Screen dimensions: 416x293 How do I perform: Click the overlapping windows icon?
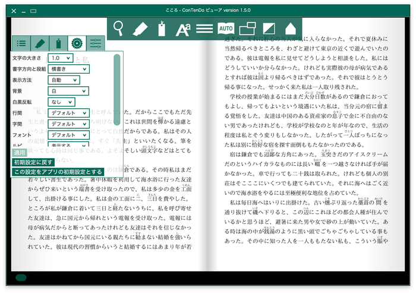(247, 28)
